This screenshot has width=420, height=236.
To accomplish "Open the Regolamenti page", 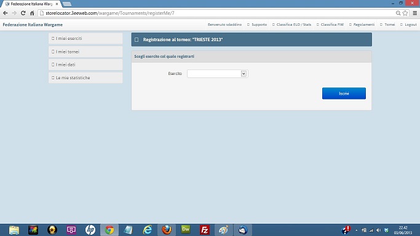I will tap(362, 25).
